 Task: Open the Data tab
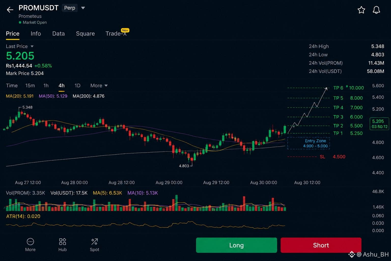click(x=59, y=34)
